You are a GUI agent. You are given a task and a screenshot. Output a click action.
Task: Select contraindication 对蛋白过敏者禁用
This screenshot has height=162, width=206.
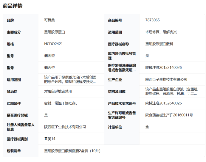[58, 92]
